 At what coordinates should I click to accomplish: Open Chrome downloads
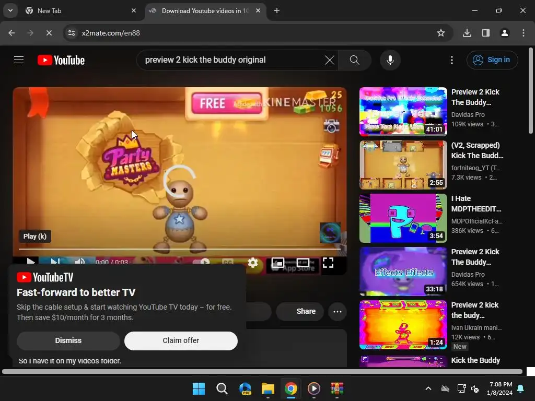coord(467,33)
